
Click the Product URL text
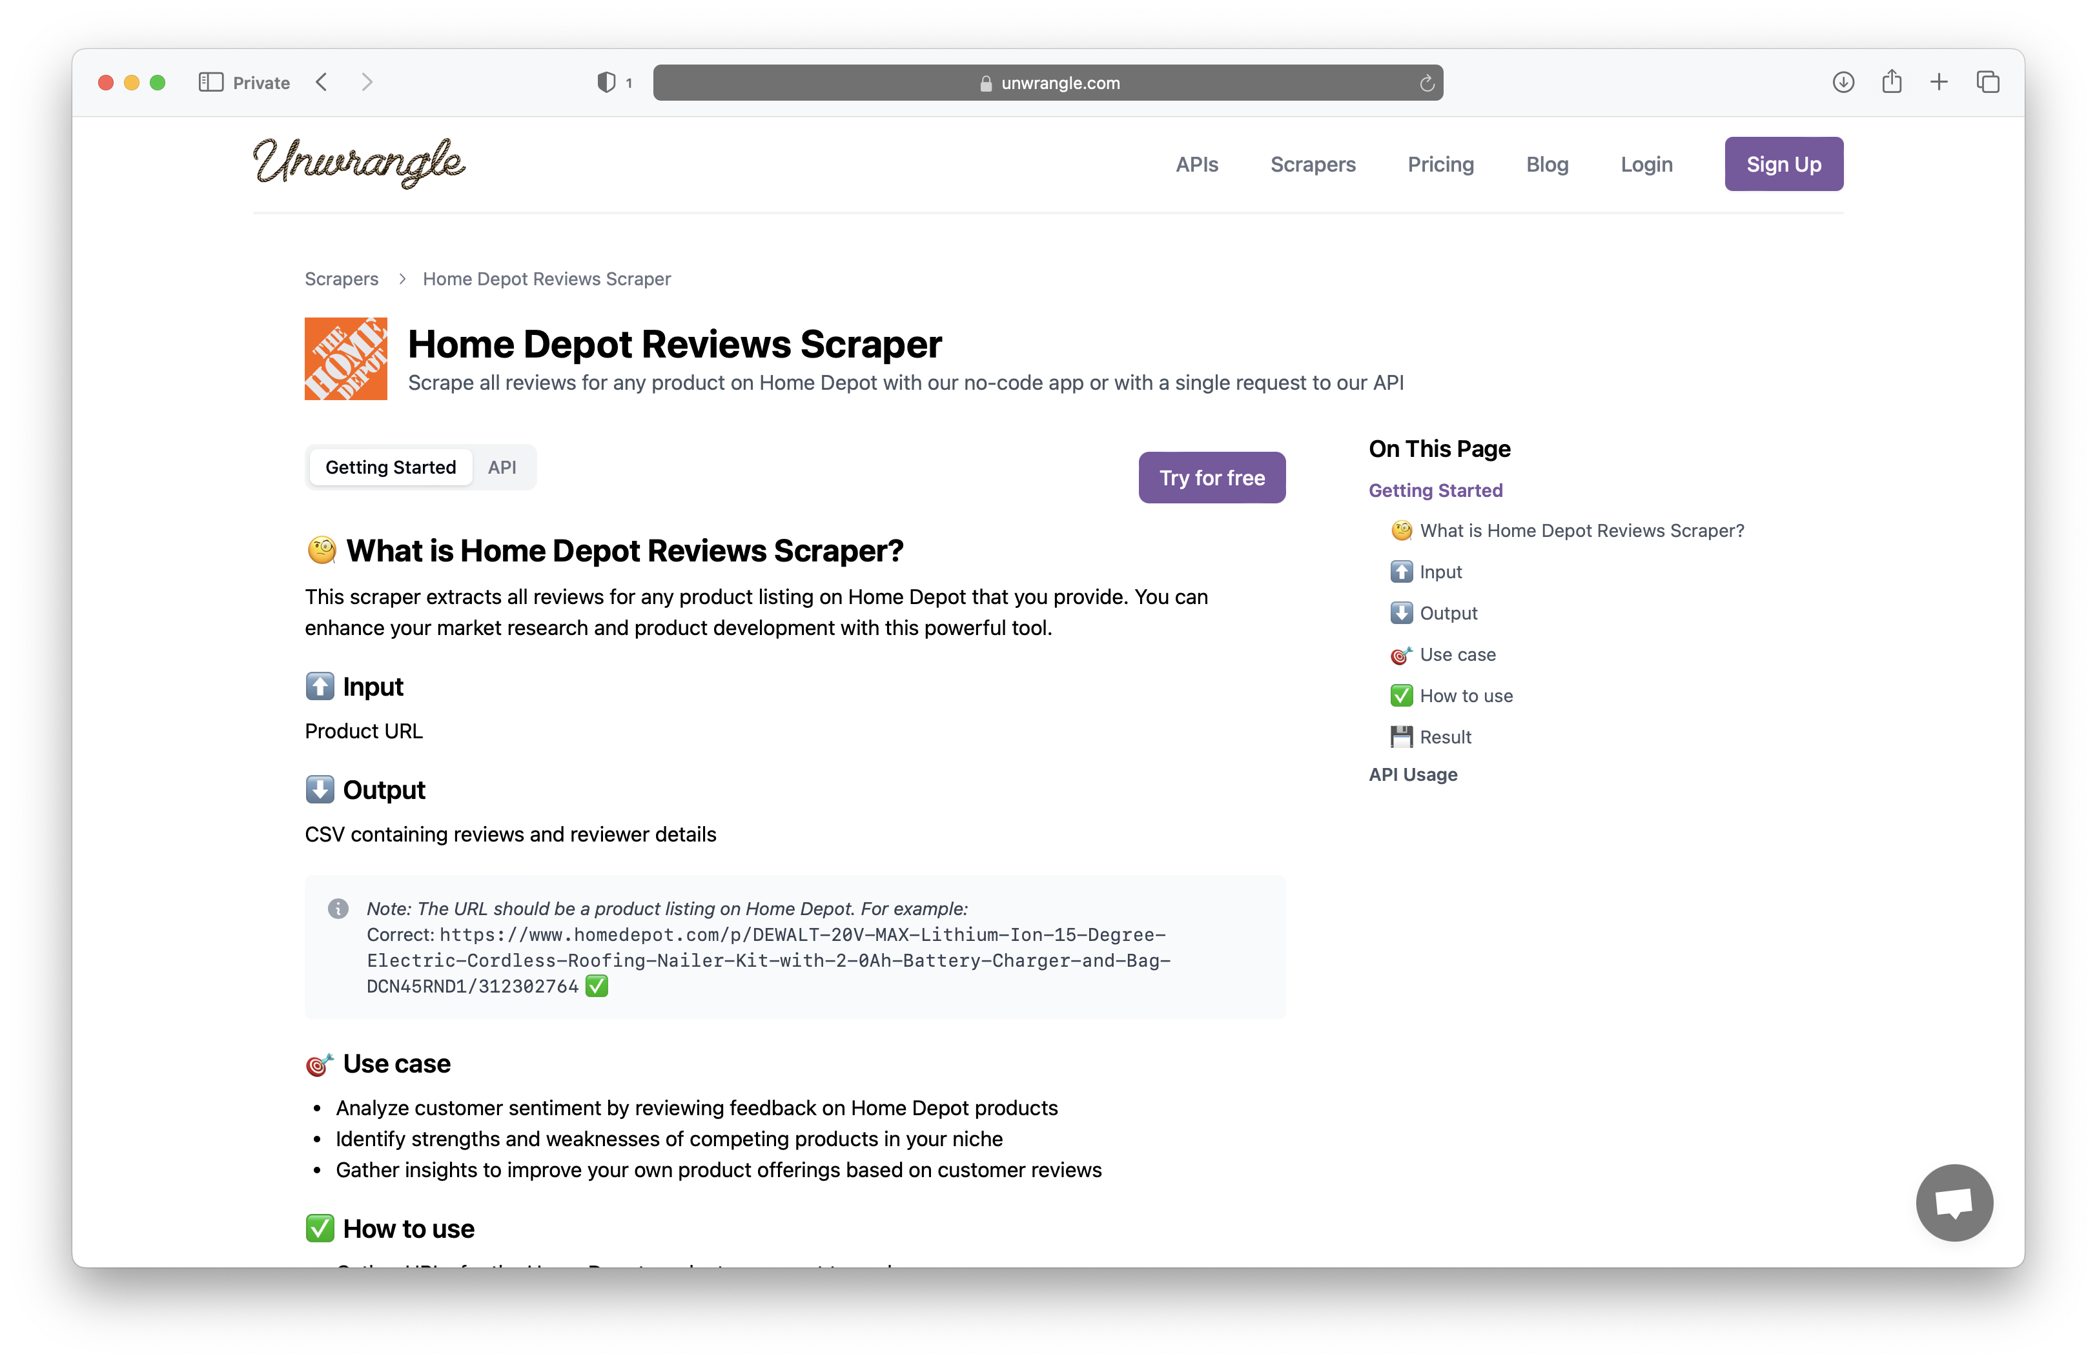point(364,732)
